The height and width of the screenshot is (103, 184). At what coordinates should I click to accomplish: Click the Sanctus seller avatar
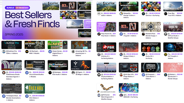pyautogui.click(x=143, y=14)
